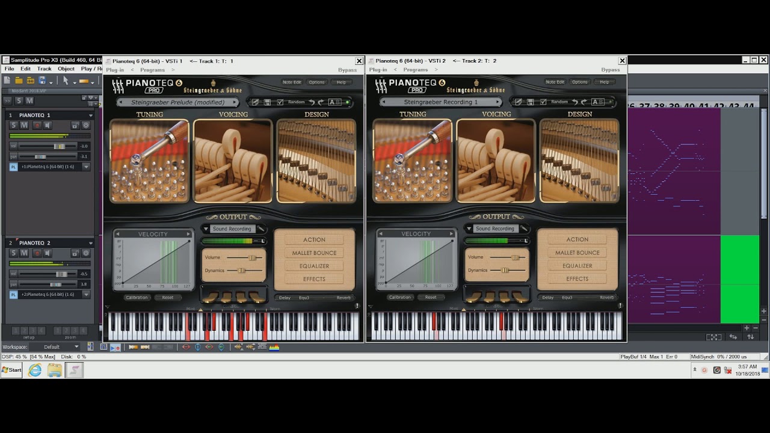This screenshot has width=770, height=433.
Task: Click the spectrum visualization icon in bottom toolbar
Action: (x=274, y=347)
